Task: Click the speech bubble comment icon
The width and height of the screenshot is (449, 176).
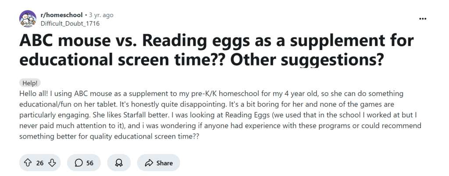Action: point(78,163)
